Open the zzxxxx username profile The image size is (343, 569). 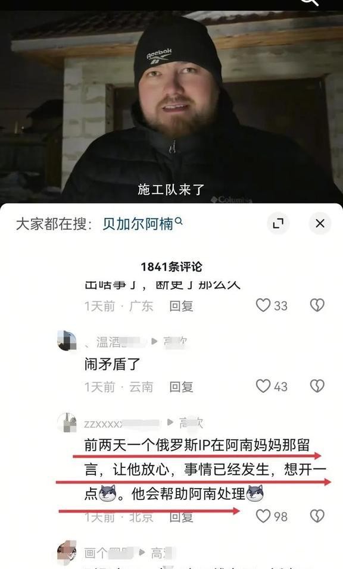pyautogui.click(x=122, y=424)
